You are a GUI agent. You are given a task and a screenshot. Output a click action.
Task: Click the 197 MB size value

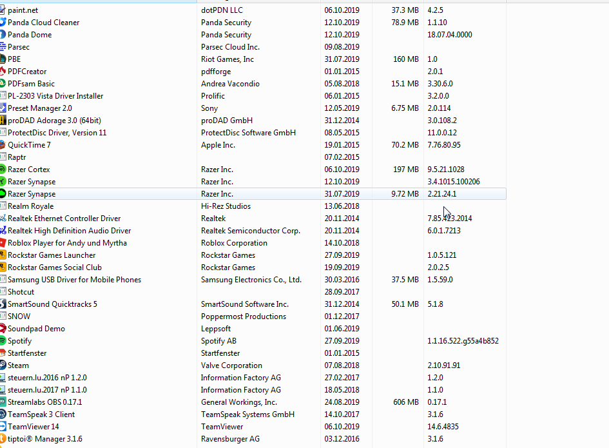point(406,169)
